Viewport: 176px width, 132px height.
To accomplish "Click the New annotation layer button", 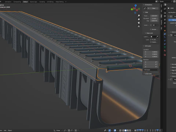I will pyautogui.click(x=153, y=8).
